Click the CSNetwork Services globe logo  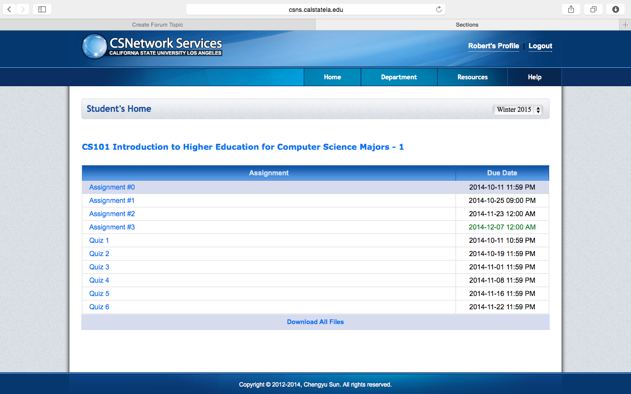94,46
